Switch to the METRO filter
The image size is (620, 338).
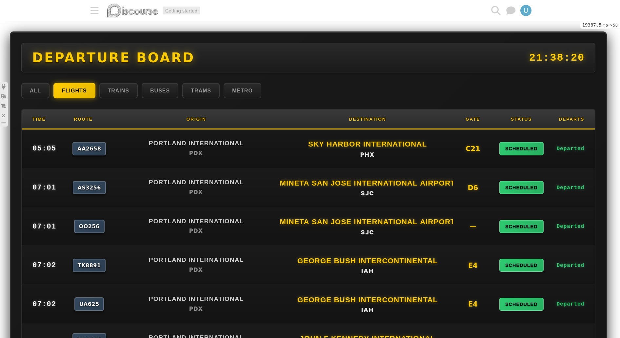242,90
